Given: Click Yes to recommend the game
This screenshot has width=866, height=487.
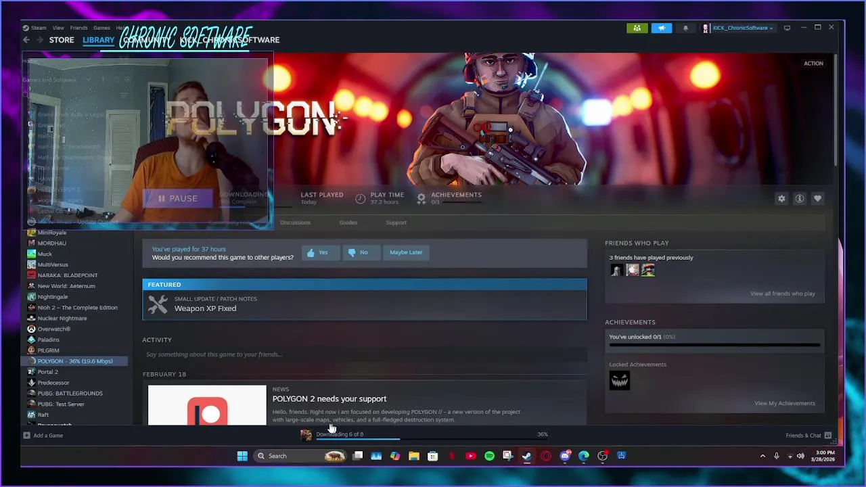Looking at the screenshot, I should click(x=320, y=252).
